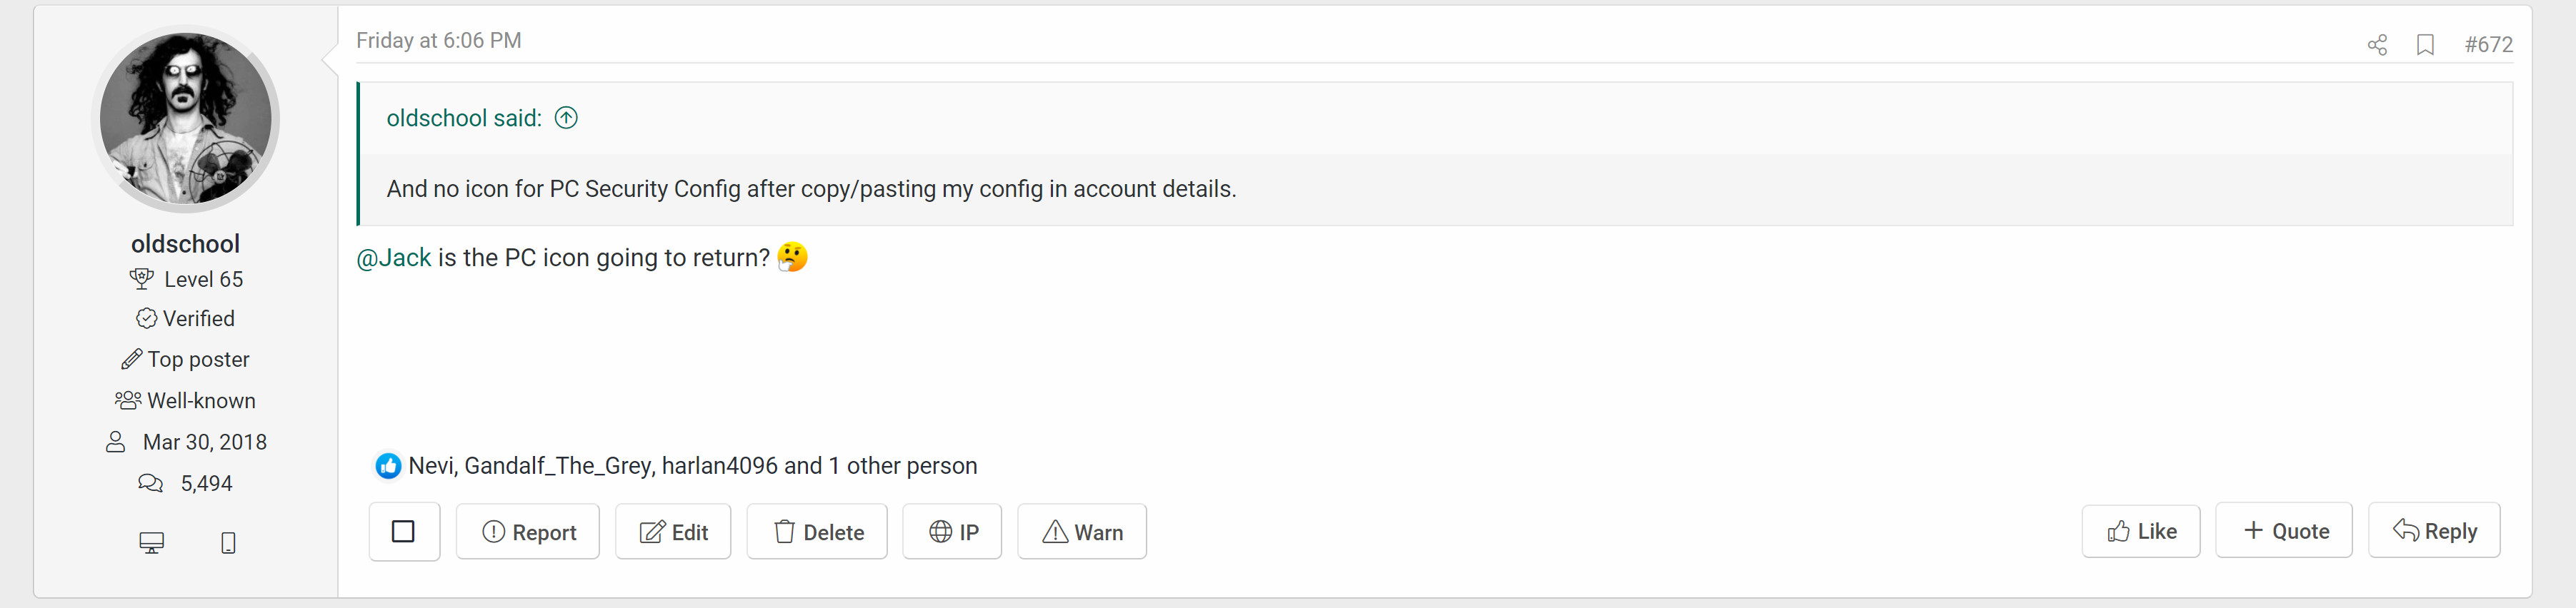Reply to this post
The height and width of the screenshot is (608, 2576).
tap(2434, 530)
